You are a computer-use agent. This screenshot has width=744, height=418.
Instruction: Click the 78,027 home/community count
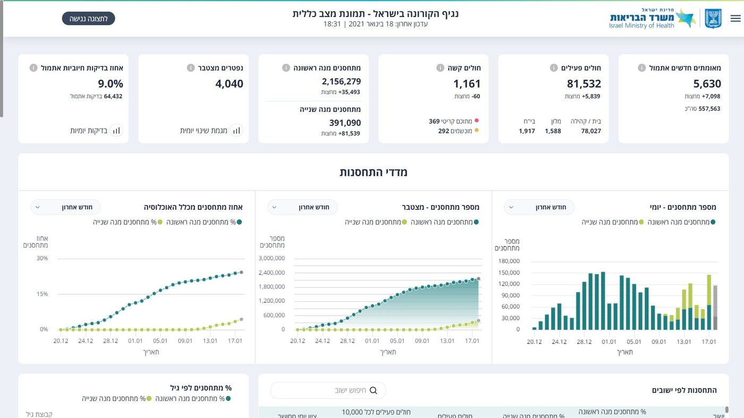590,131
